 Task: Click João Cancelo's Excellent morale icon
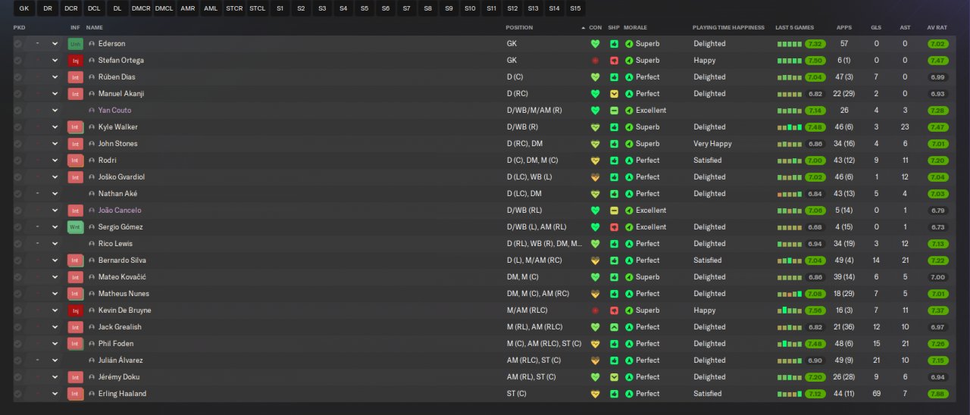(629, 211)
